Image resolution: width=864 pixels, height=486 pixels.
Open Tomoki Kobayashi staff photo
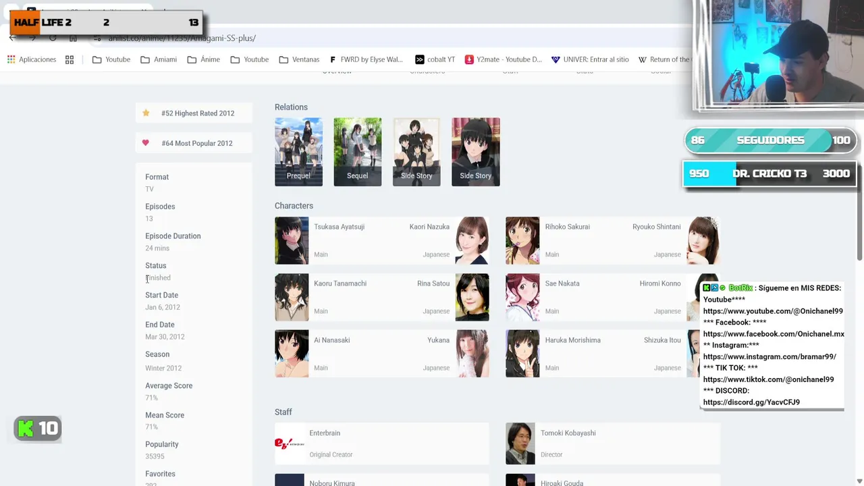pos(520,443)
